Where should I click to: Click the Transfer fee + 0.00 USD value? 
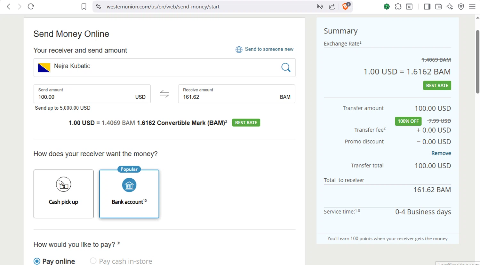pos(434,130)
